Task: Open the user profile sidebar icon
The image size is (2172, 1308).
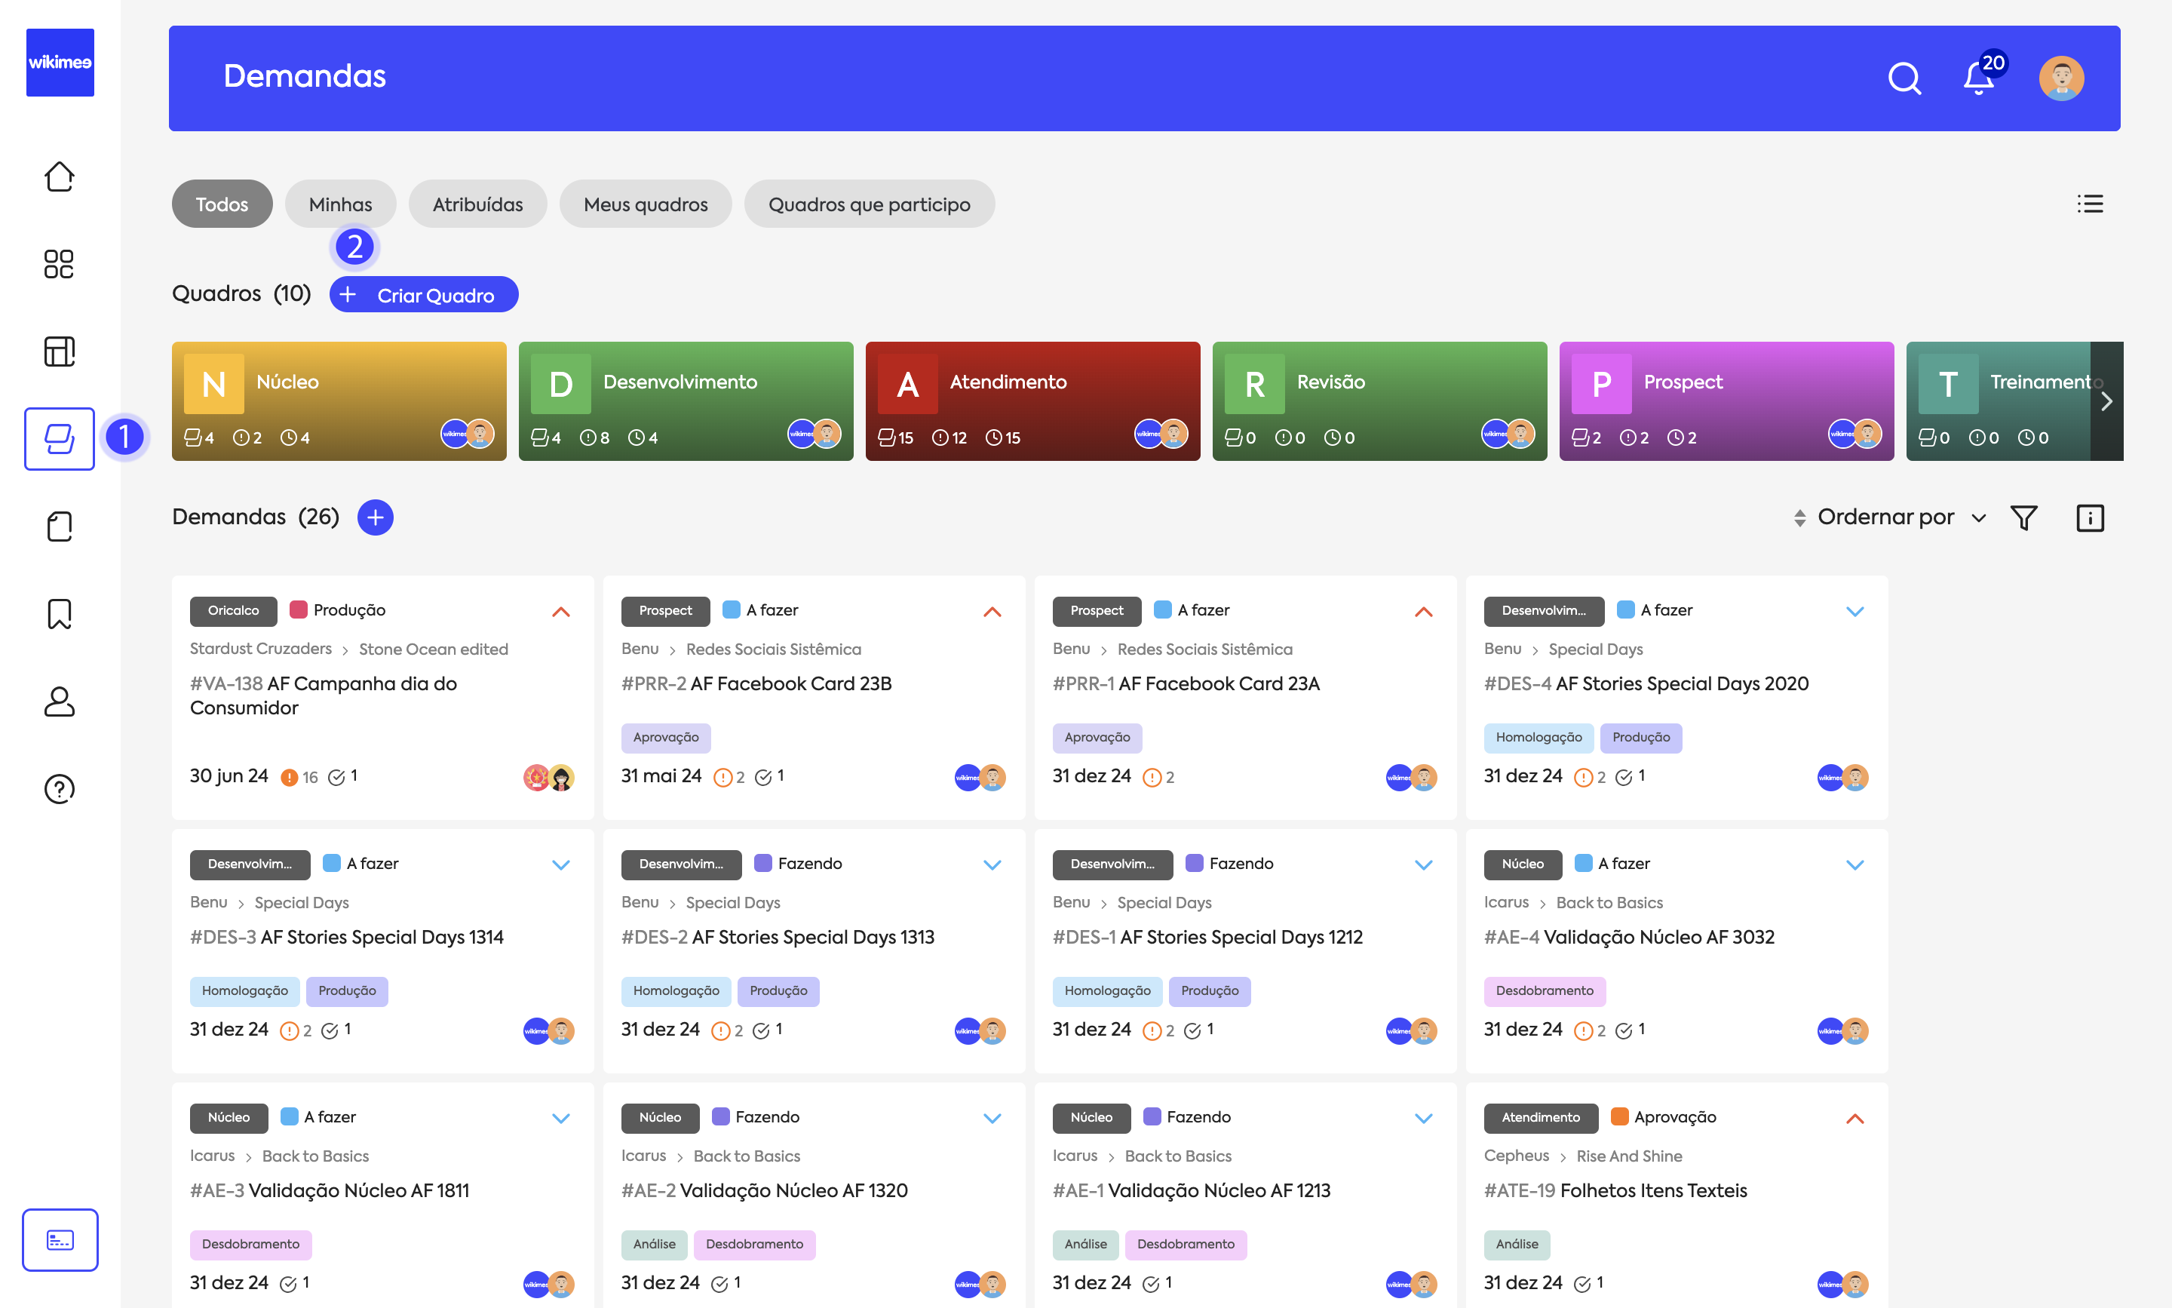Action: pyautogui.click(x=59, y=701)
